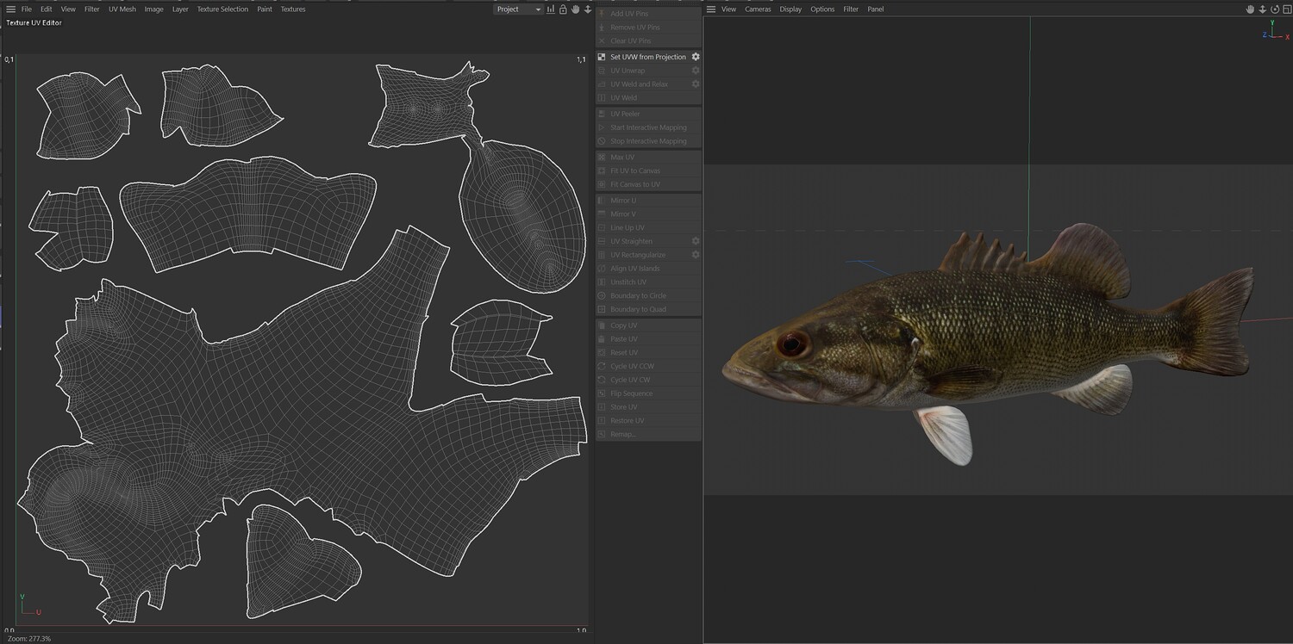
Task: Click the UV Peeler icon
Action: click(x=602, y=114)
